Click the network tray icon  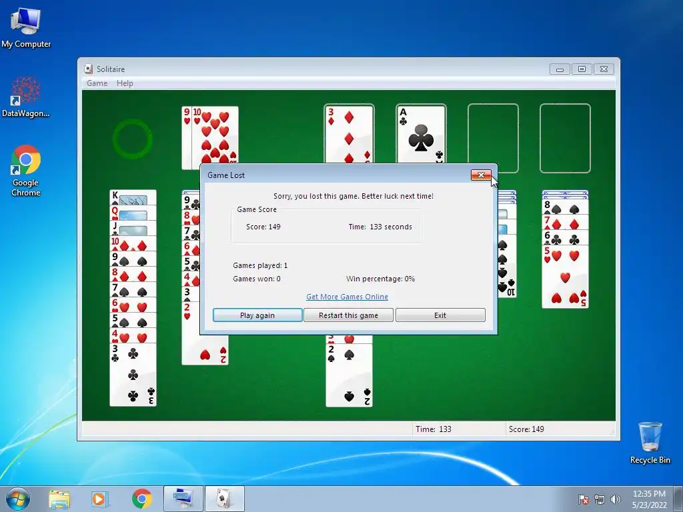(600, 499)
